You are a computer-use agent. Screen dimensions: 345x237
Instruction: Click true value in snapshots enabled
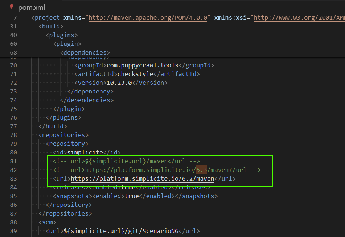click(132, 196)
